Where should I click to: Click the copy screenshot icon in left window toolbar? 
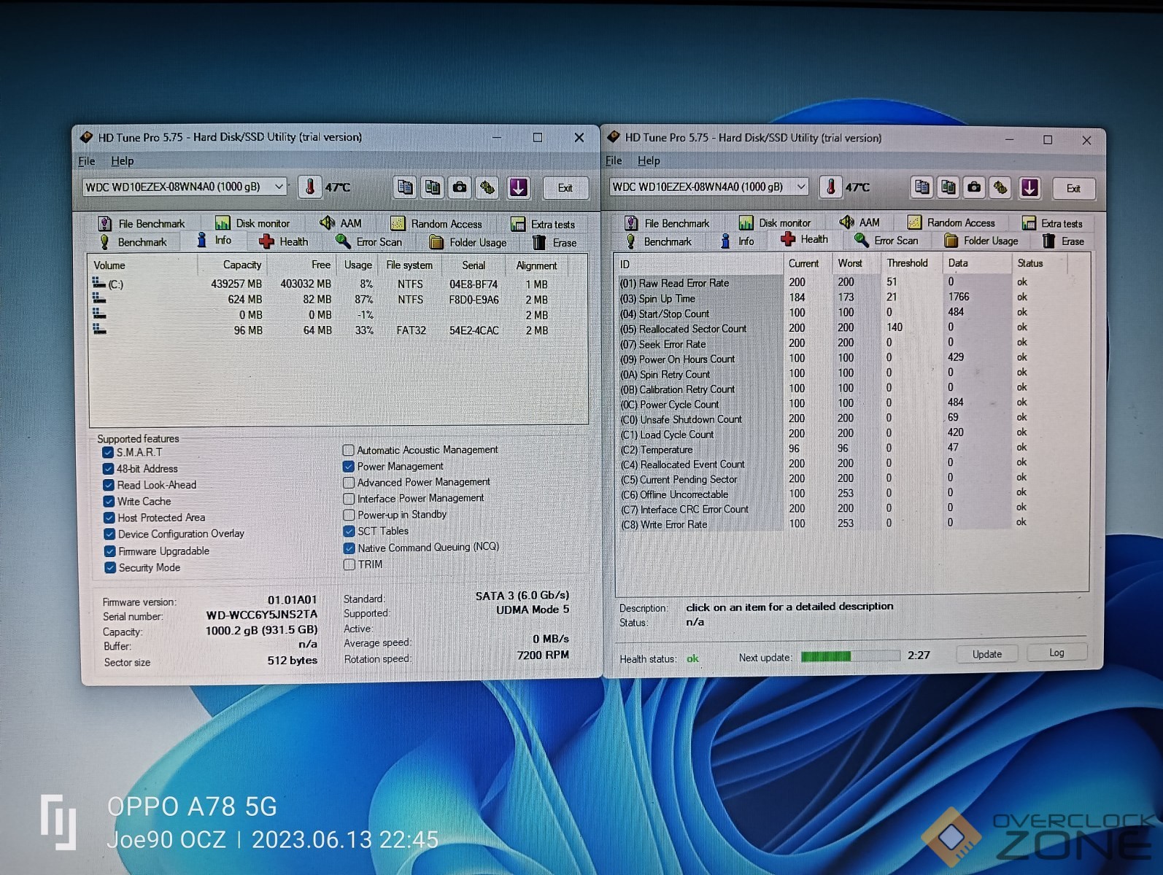pos(433,187)
